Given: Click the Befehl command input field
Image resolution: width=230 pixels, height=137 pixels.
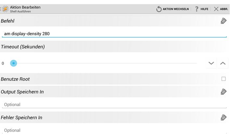Looking at the screenshot, I should (114, 34).
